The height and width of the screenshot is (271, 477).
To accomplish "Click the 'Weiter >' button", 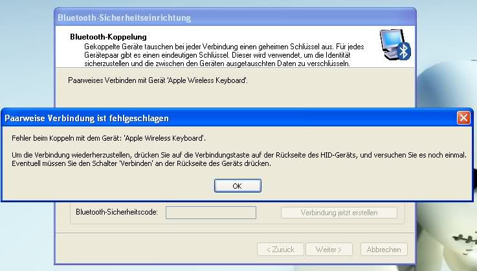I will point(329,250).
